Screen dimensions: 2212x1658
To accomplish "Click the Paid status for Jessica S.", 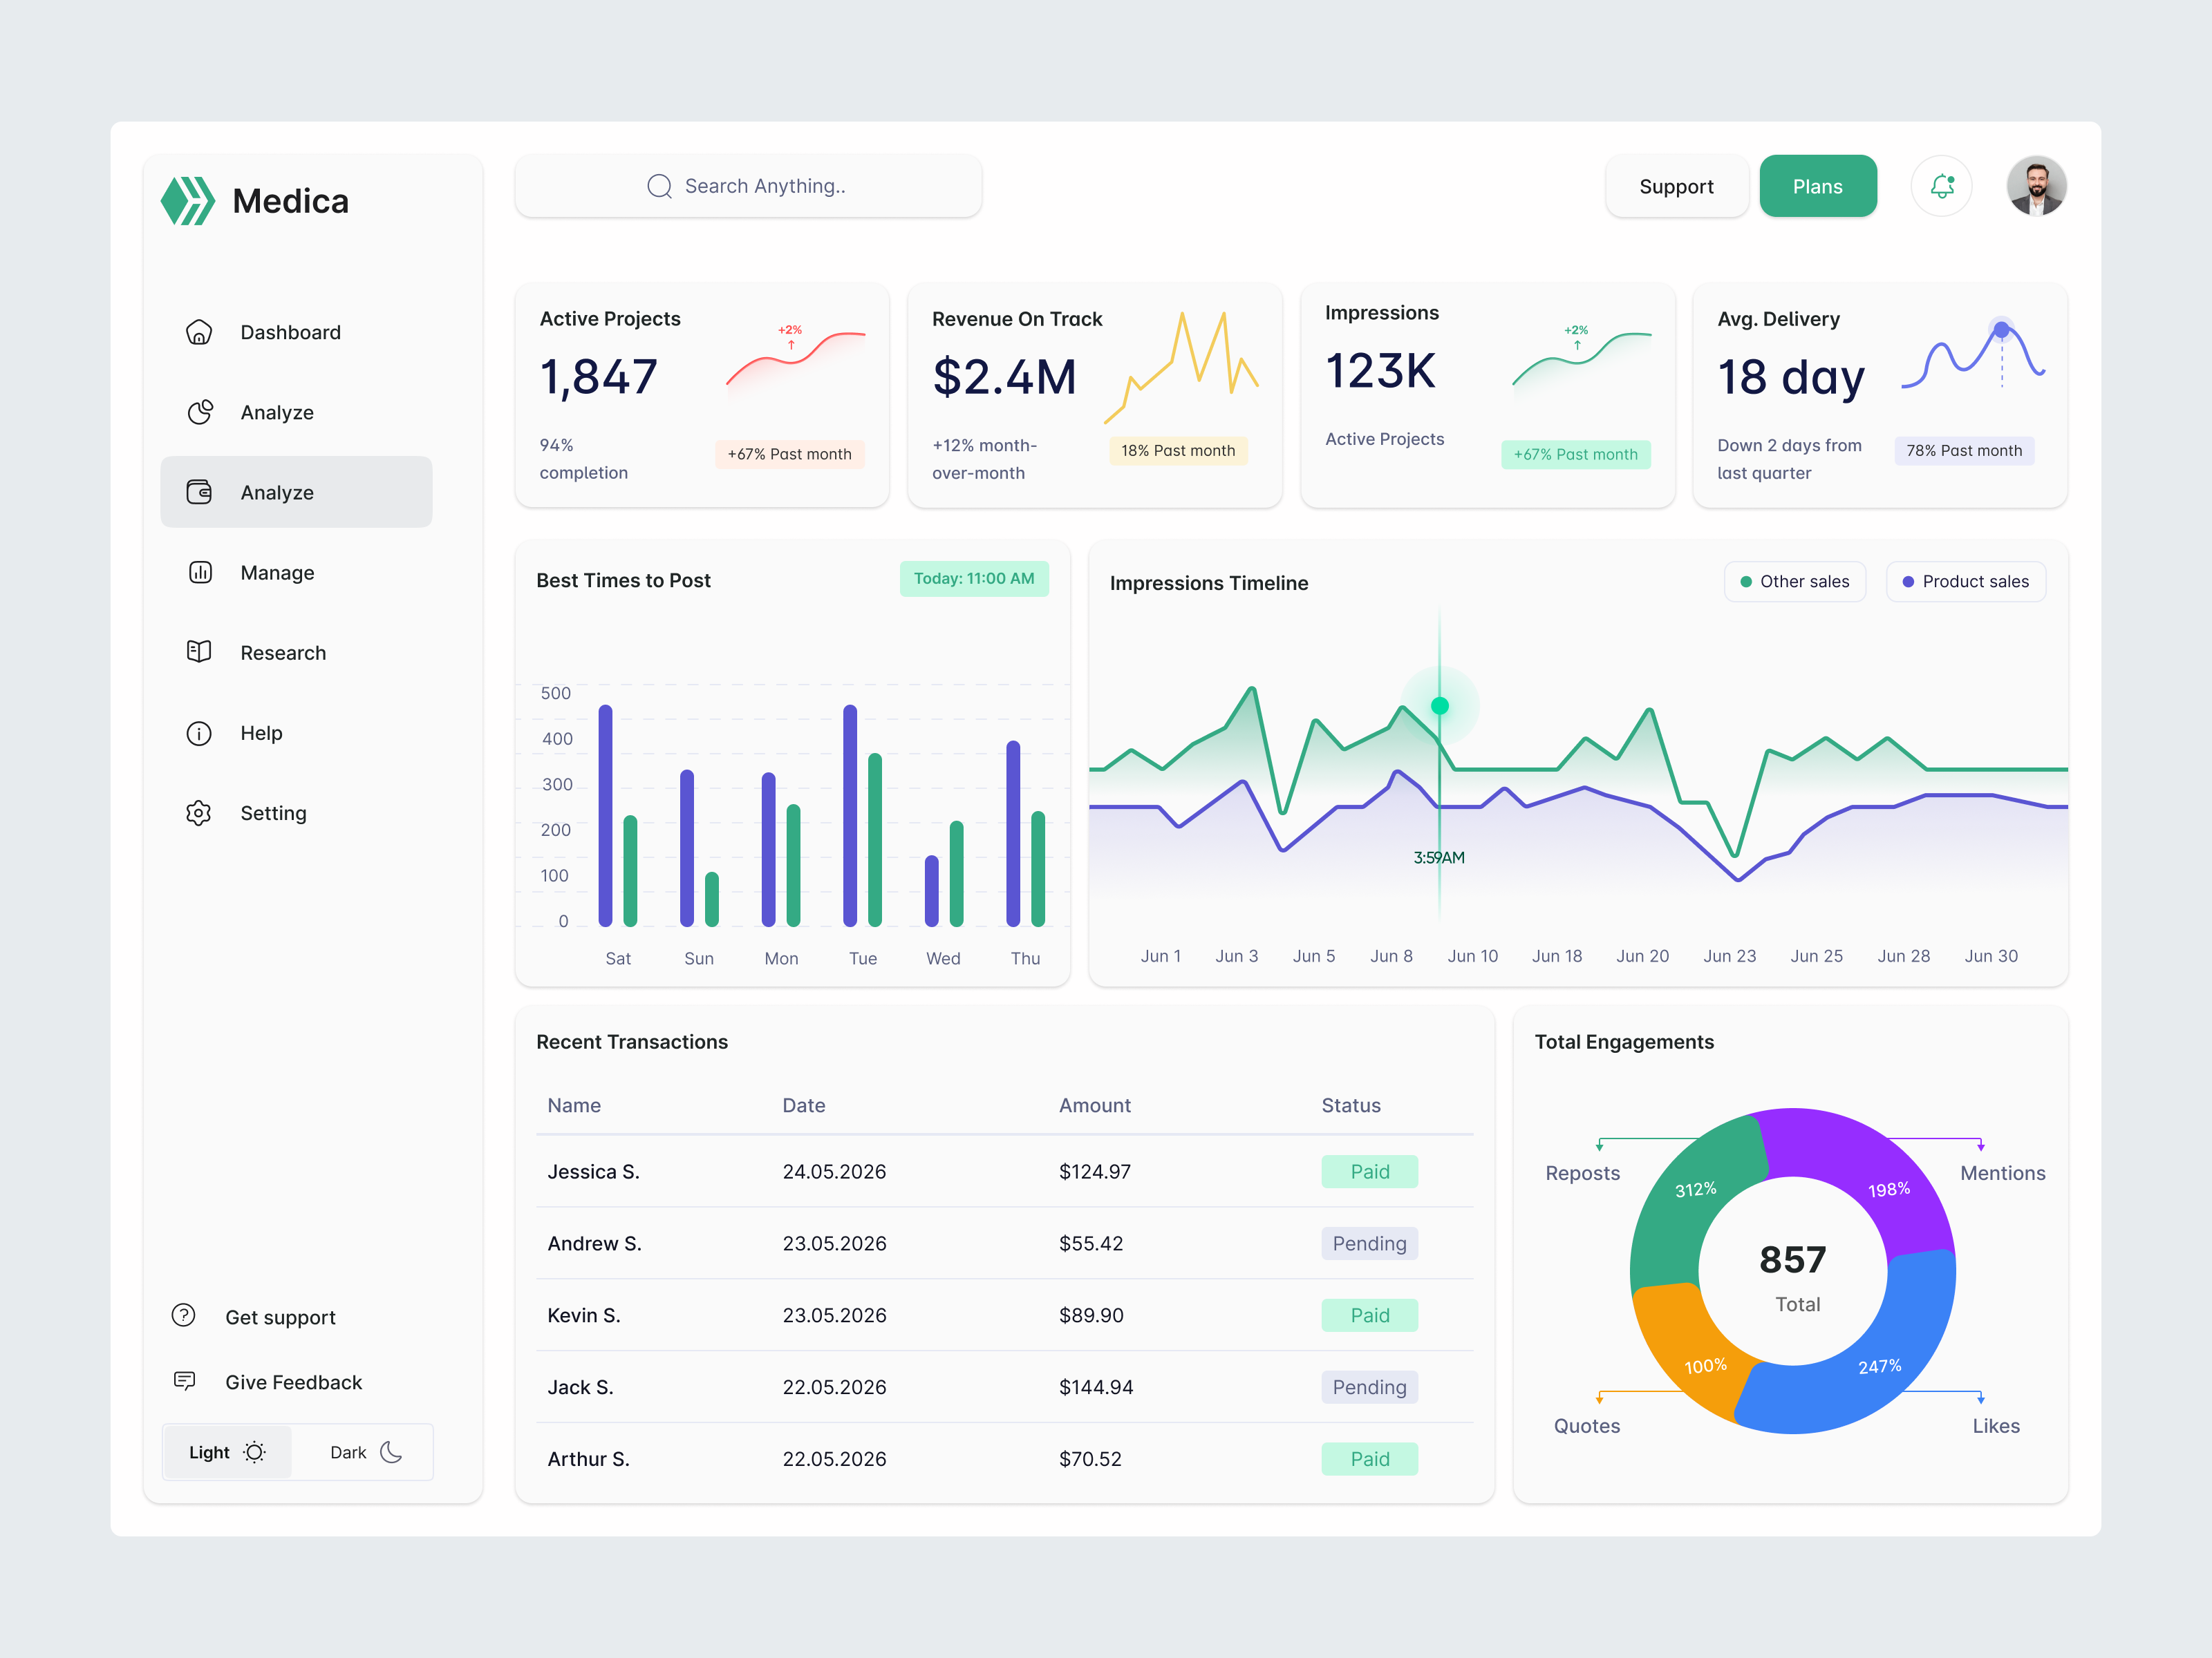I will click(1369, 1171).
